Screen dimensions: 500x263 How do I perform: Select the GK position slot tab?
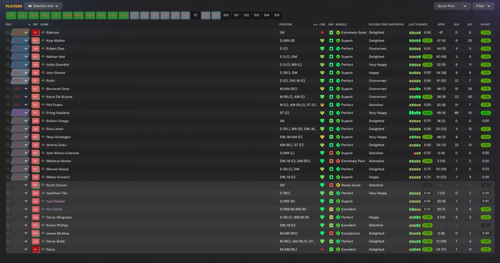11,16
